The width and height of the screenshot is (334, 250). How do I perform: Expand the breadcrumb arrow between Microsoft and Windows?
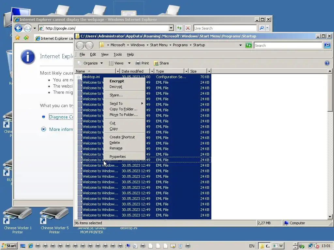[128, 45]
